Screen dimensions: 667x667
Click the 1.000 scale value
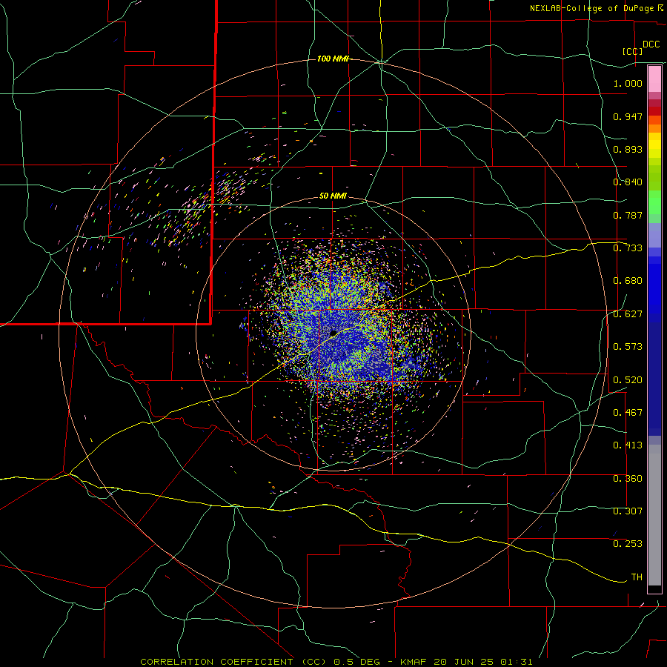[x=628, y=83]
